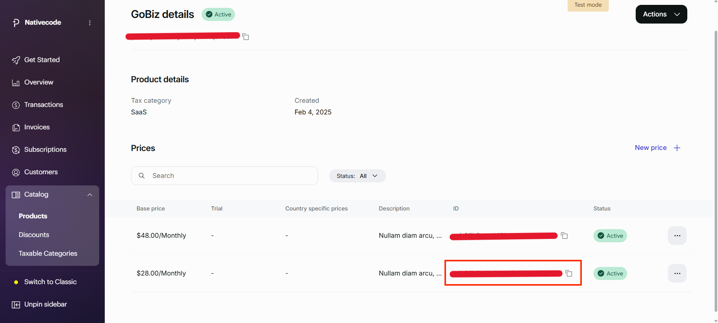Viewport: 718px width, 323px height.
Task: Click the Subscriptions cycle icon
Action: tap(16, 150)
